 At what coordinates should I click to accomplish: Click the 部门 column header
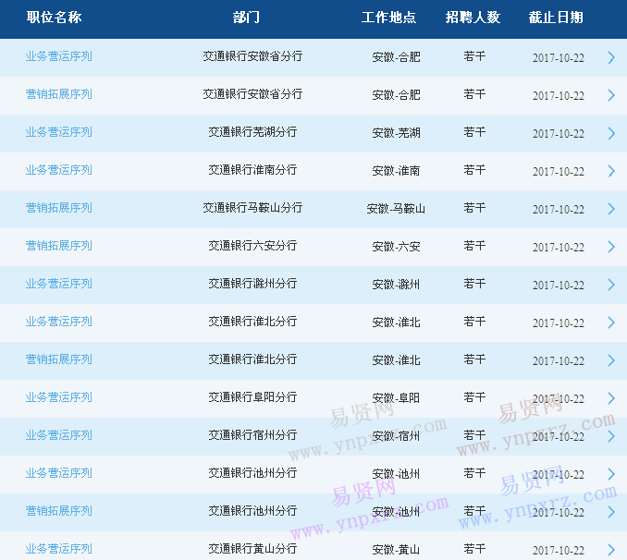point(246,18)
